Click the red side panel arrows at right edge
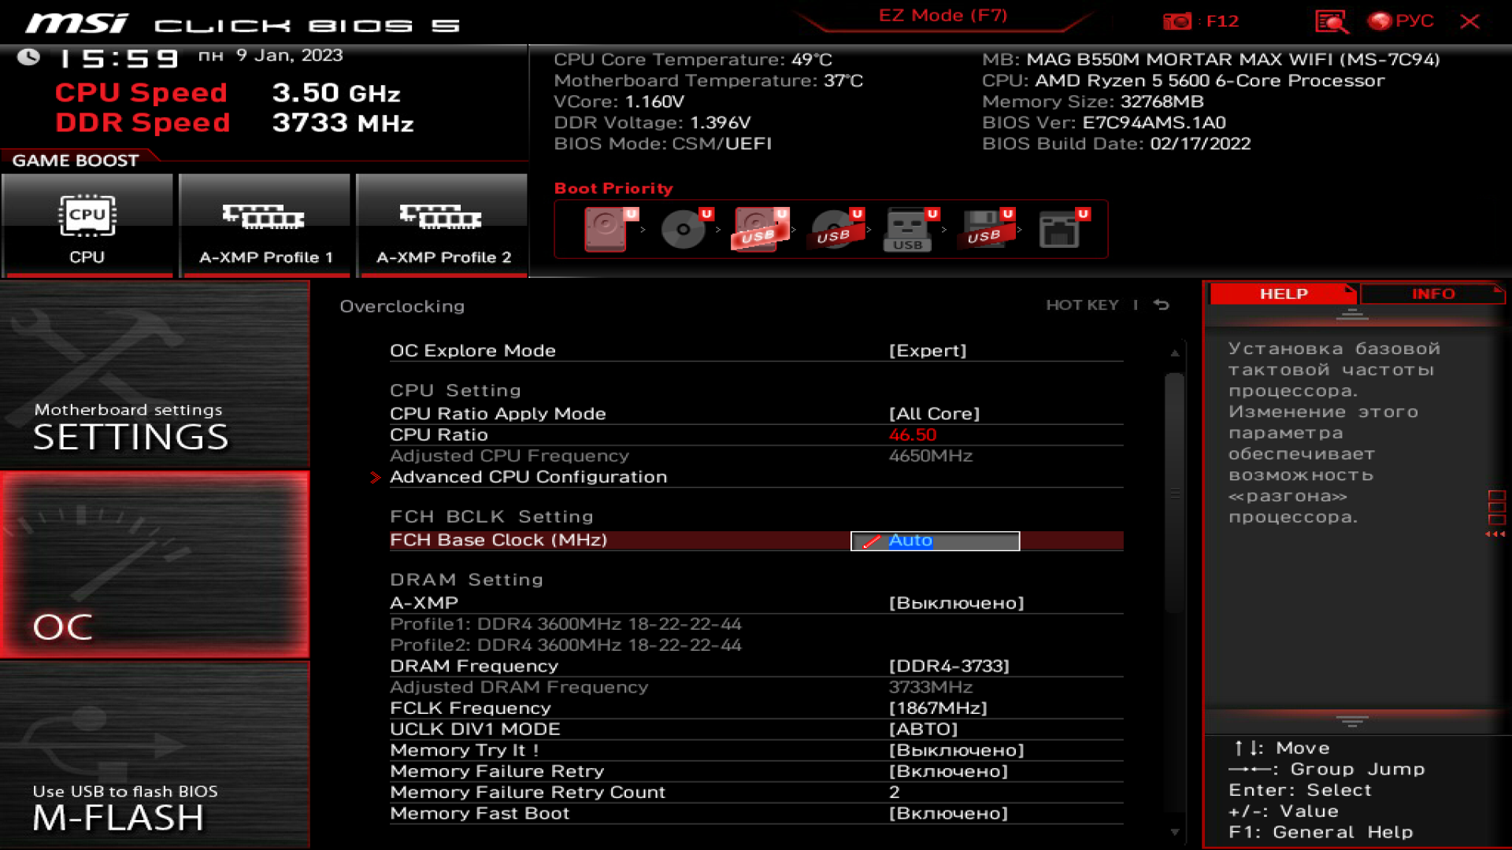The width and height of the screenshot is (1512, 850). coord(1495,534)
